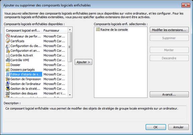This screenshot has height=135, width=193.
Task: Select the Dossiers partagés row text
Action: 22,70
